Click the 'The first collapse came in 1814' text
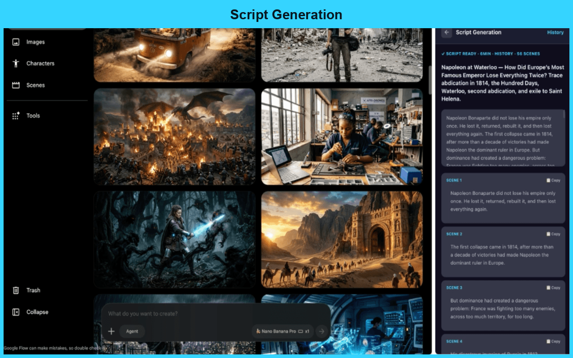The width and height of the screenshot is (573, 358). [x=502, y=255]
